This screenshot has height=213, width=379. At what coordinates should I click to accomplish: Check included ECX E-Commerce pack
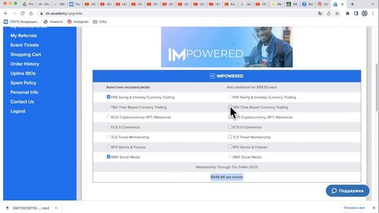pyautogui.click(x=108, y=127)
